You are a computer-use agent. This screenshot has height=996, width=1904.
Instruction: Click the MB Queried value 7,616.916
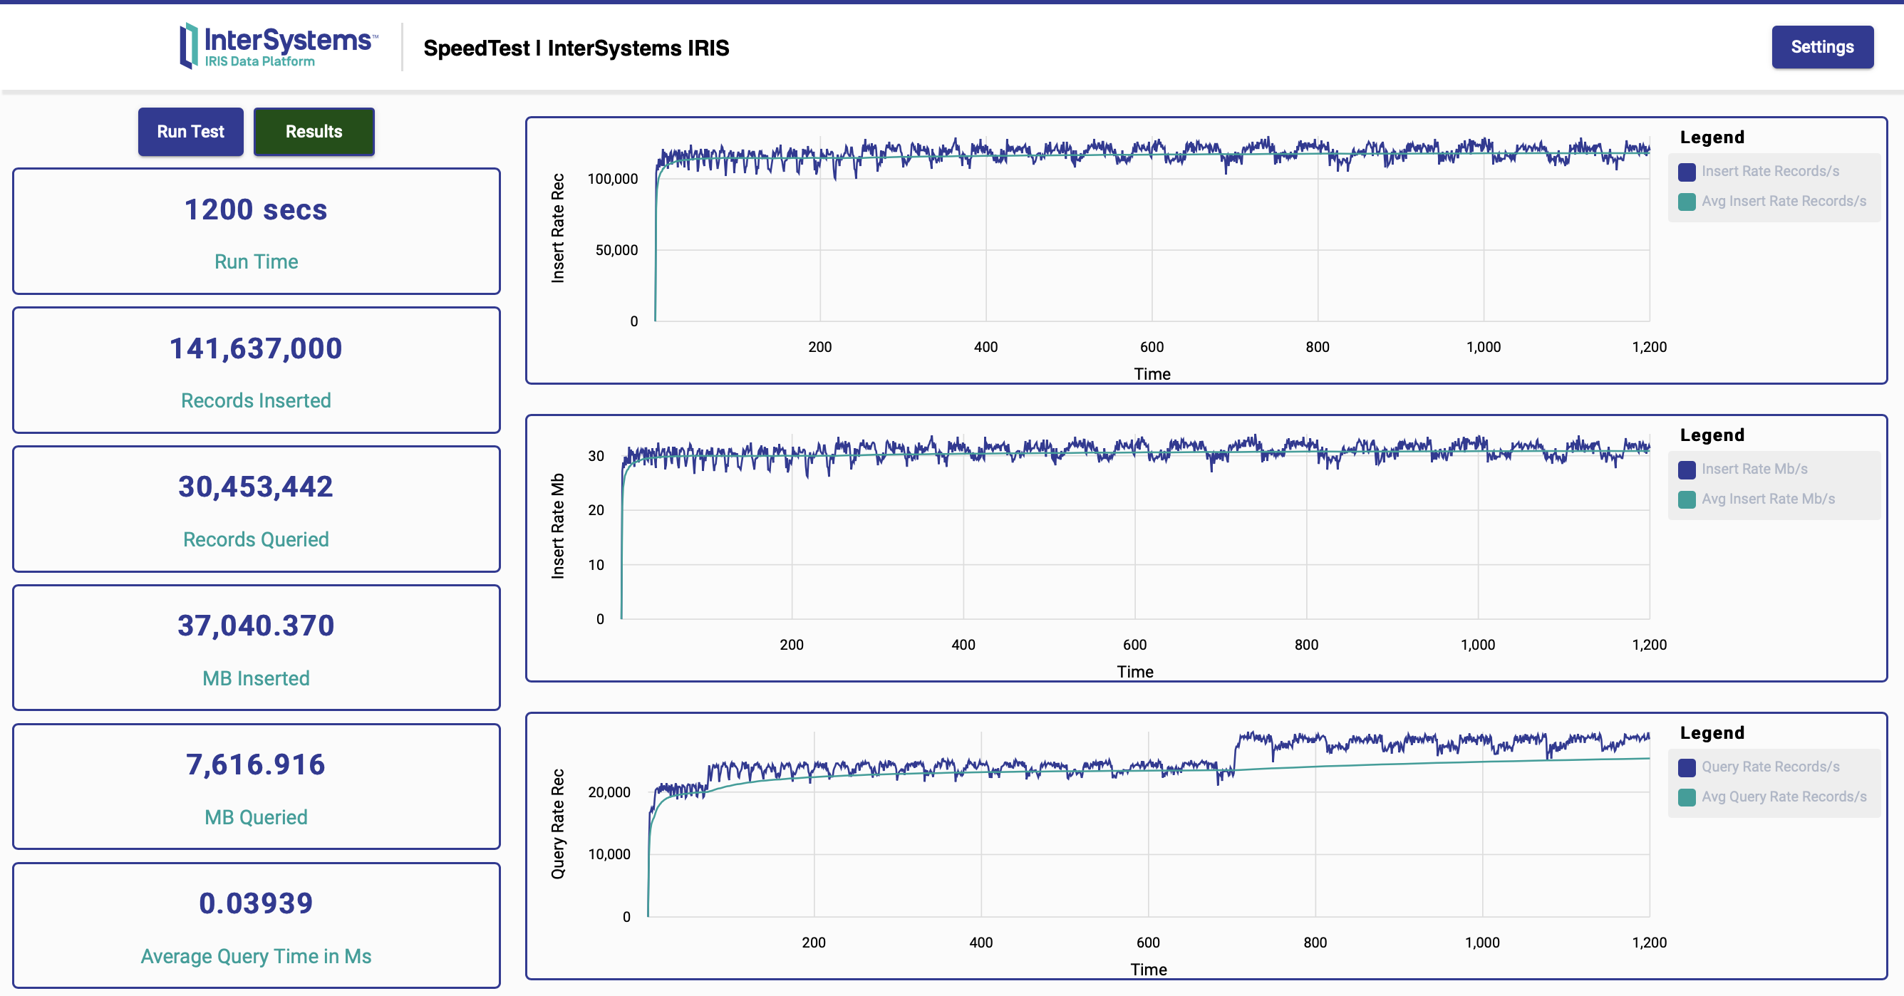256,764
